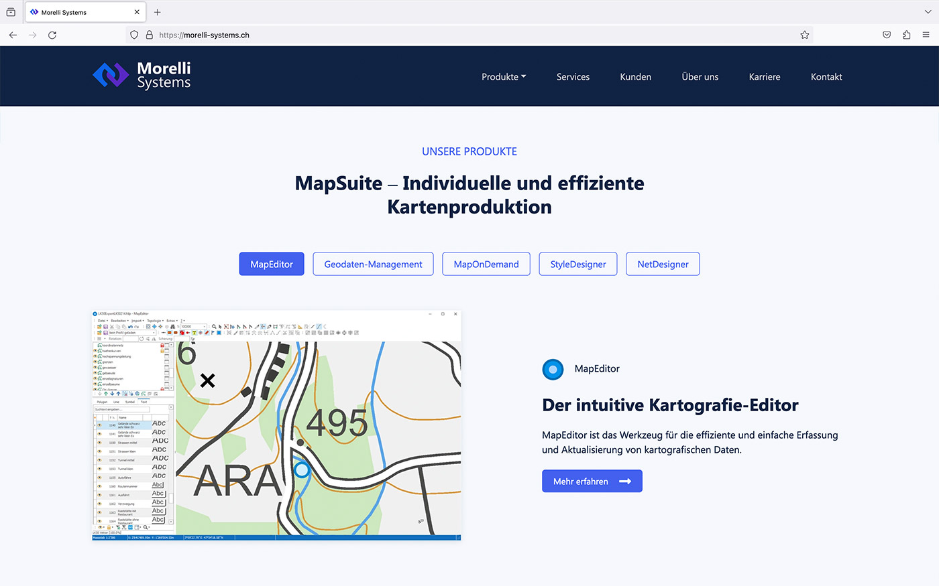The width and height of the screenshot is (939, 586).
Task: Expand the Produkte dropdown menu
Action: (x=503, y=77)
